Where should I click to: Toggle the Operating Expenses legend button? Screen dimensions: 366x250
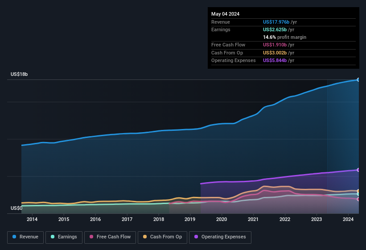tap(220, 237)
